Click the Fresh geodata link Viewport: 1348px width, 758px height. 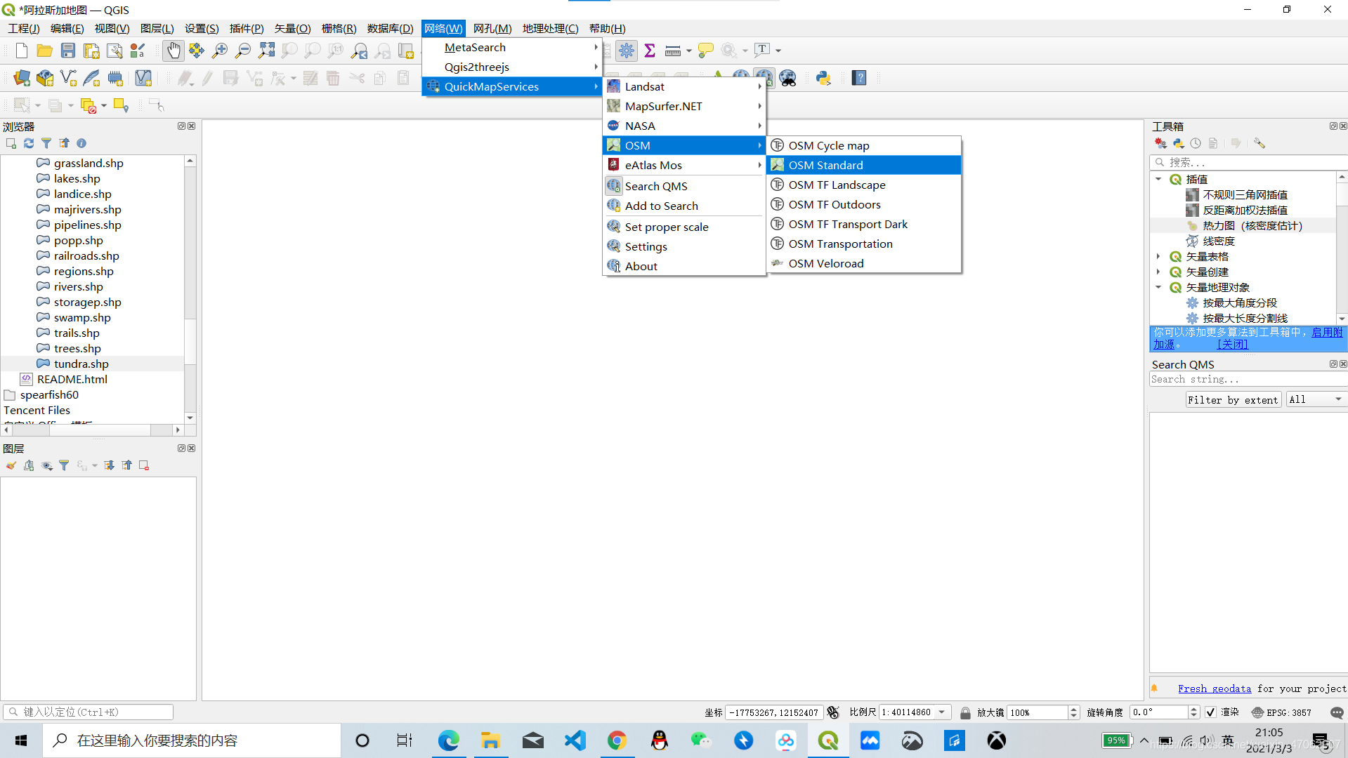1215,689
